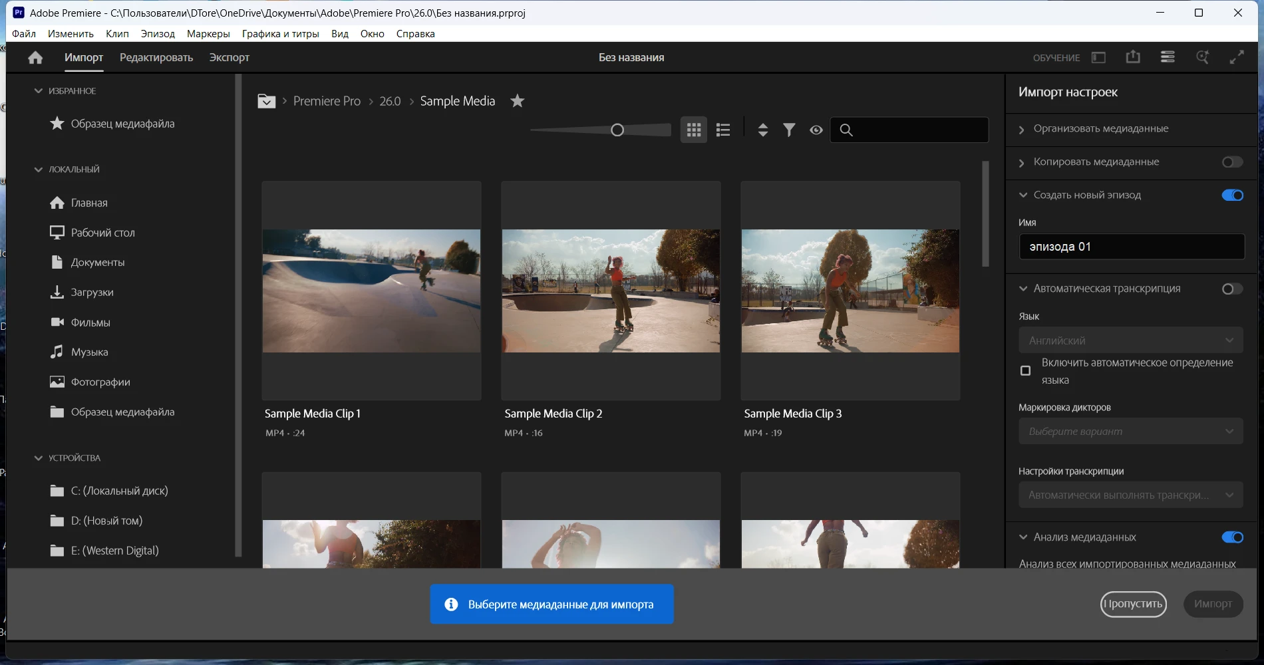1264x665 pixels.
Task: Open Загрузки folder in sidebar
Action: (92, 293)
